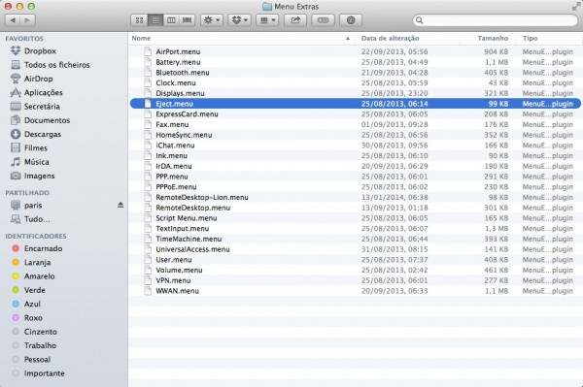This screenshot has height=387, width=583.
Task: Click the Get Info toolbar button
Action: [x=351, y=20]
